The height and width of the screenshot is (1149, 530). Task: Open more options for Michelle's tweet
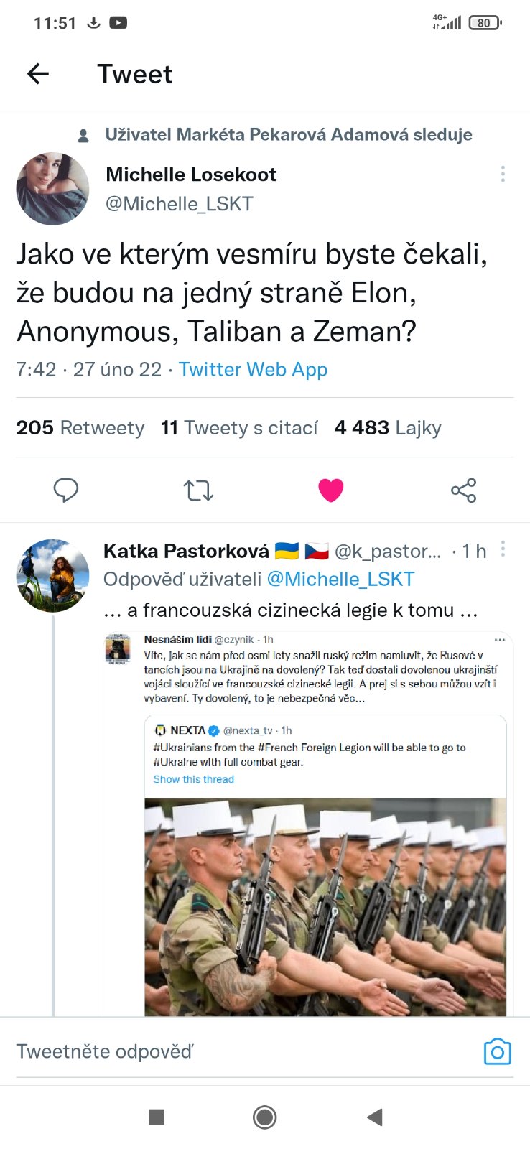[x=503, y=174]
